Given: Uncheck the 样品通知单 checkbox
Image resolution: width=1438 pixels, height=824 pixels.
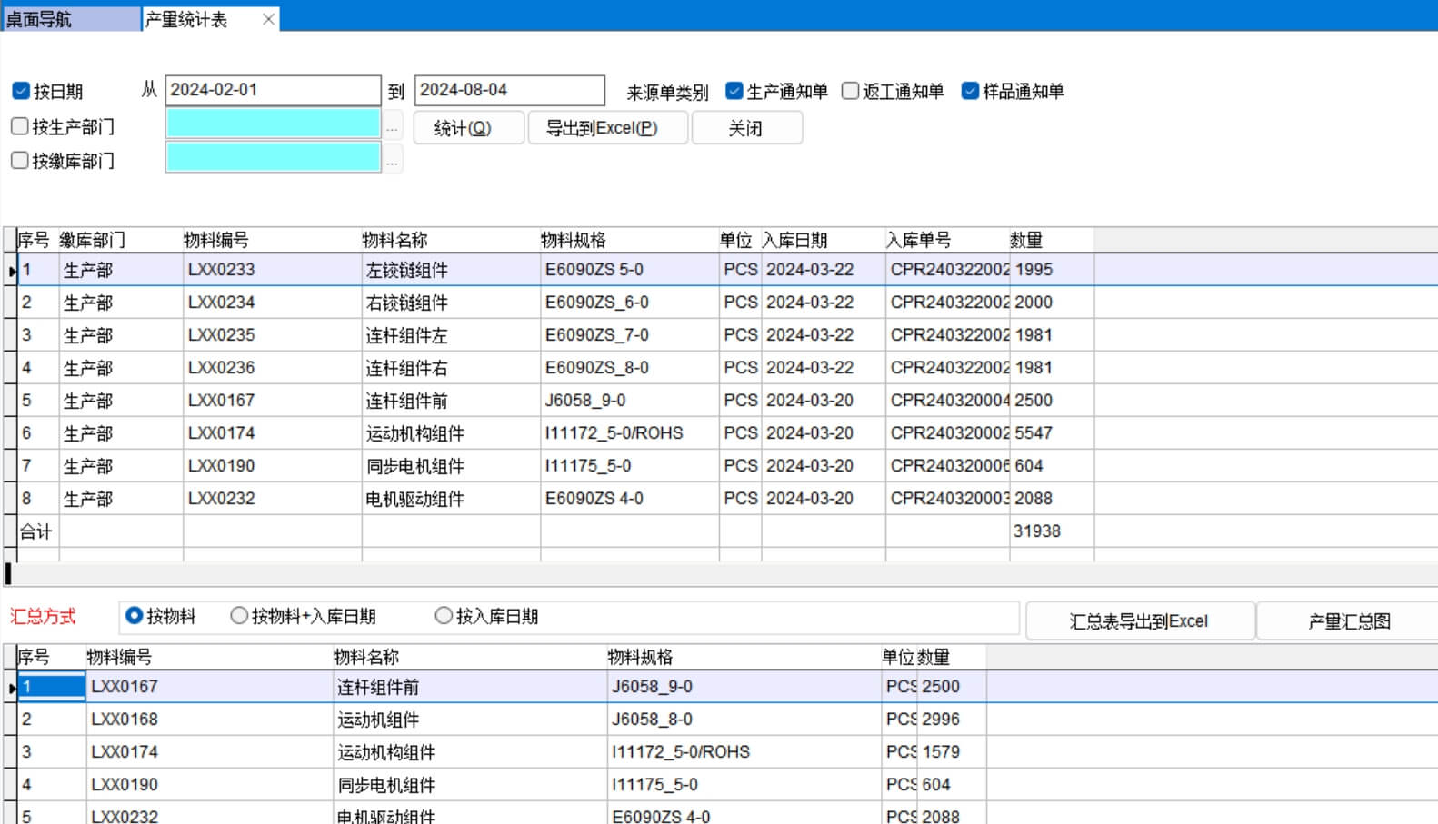Looking at the screenshot, I should (970, 91).
